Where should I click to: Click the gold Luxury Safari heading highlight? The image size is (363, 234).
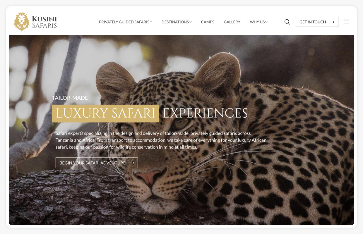point(105,113)
